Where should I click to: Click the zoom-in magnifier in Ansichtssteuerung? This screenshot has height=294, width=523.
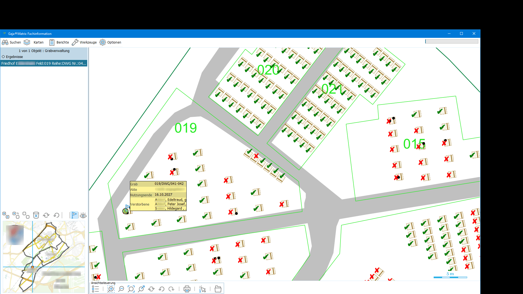111,289
